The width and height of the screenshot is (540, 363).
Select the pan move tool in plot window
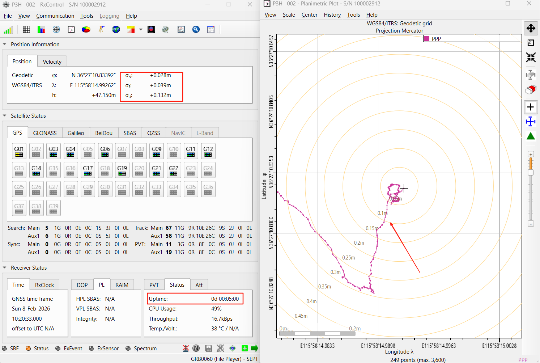pyautogui.click(x=531, y=28)
